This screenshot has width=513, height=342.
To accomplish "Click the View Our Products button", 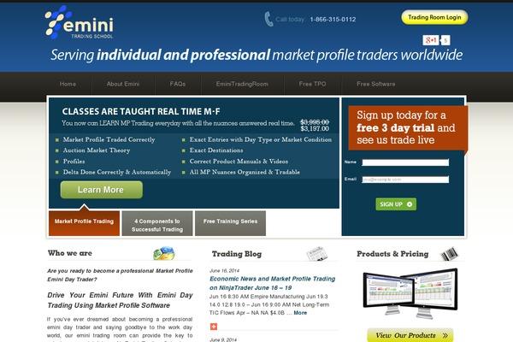I will [410, 335].
